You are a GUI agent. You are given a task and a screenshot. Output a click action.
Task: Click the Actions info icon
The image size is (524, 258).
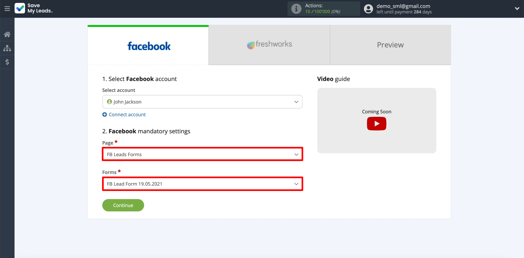296,9
